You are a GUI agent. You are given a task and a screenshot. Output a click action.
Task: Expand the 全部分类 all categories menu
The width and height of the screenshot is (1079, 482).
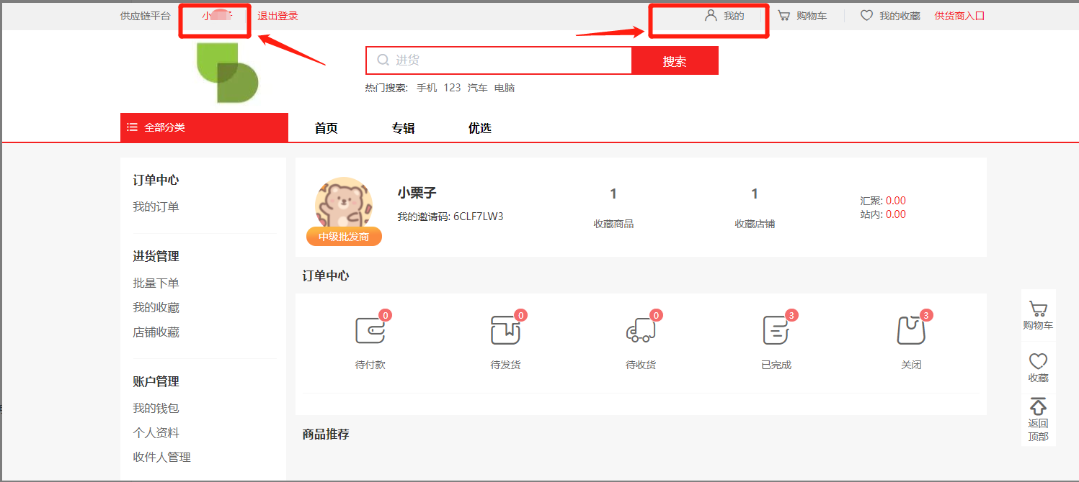point(204,127)
